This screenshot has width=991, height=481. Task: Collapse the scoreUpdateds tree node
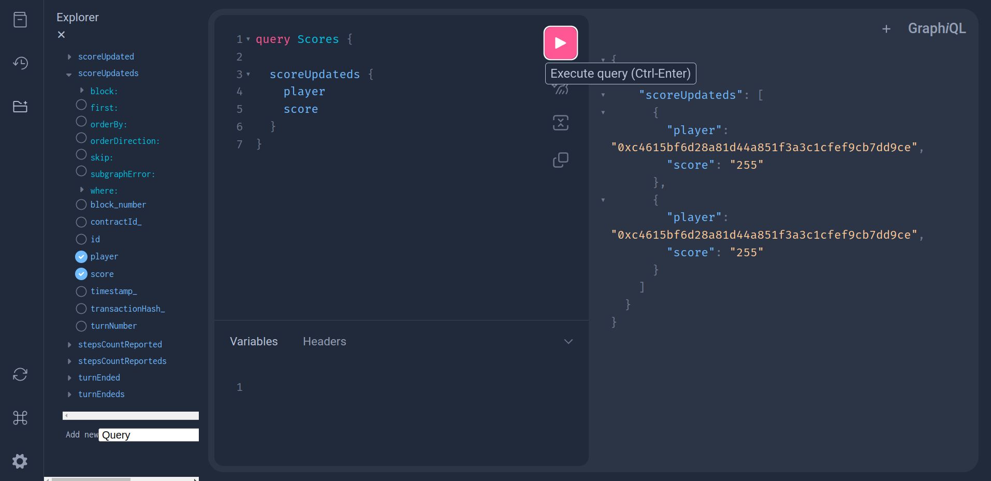pyautogui.click(x=69, y=74)
